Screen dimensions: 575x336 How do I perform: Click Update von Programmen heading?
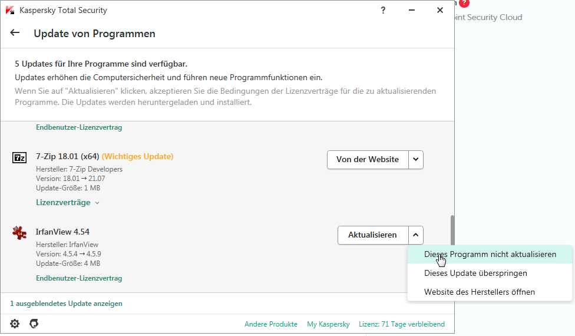click(x=95, y=34)
